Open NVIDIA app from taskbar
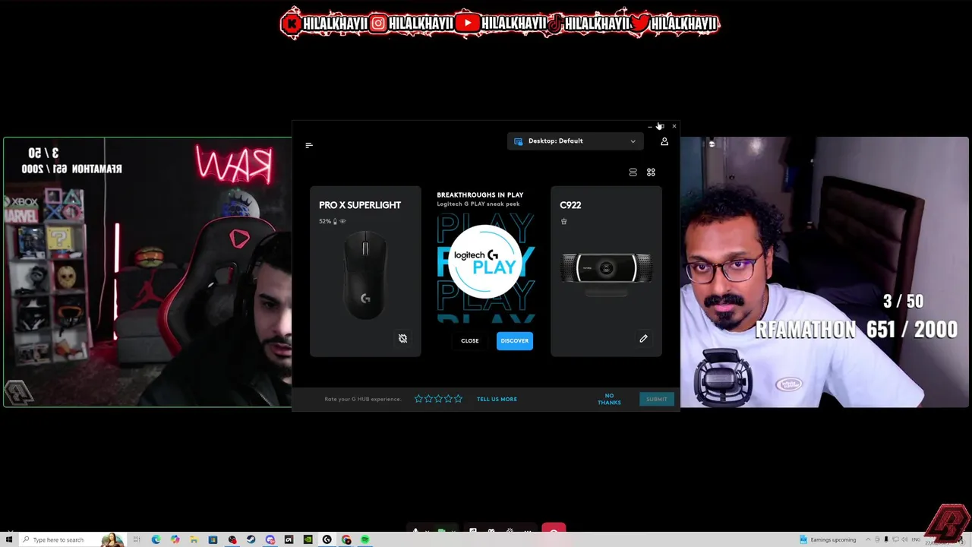972x547 pixels. tap(308, 539)
